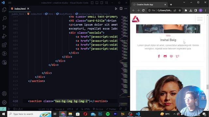
Task: Click Go Live in status bar
Action: tap(98, 109)
